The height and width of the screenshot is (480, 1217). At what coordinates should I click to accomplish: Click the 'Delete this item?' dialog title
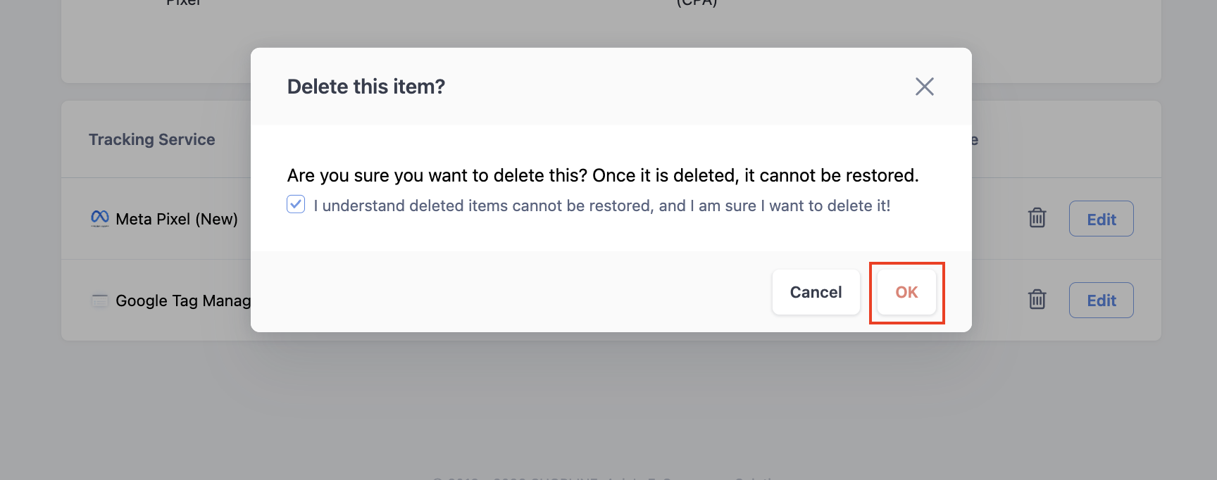[x=366, y=87]
